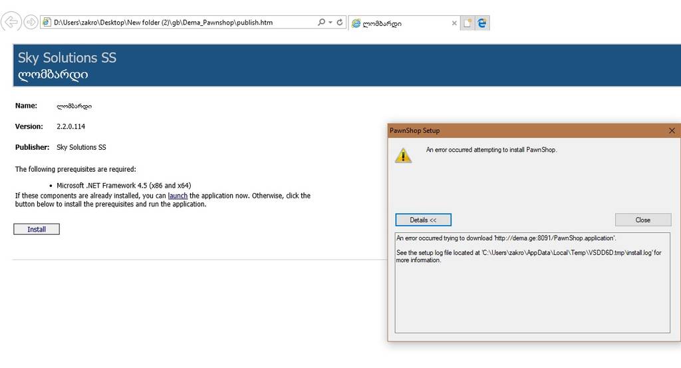Image resolution: width=681 pixels, height=368 pixels.
Task: Click the launch hyperlink
Action: (178, 196)
